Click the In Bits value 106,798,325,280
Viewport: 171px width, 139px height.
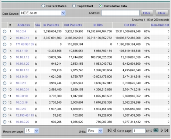click(x=101, y=57)
